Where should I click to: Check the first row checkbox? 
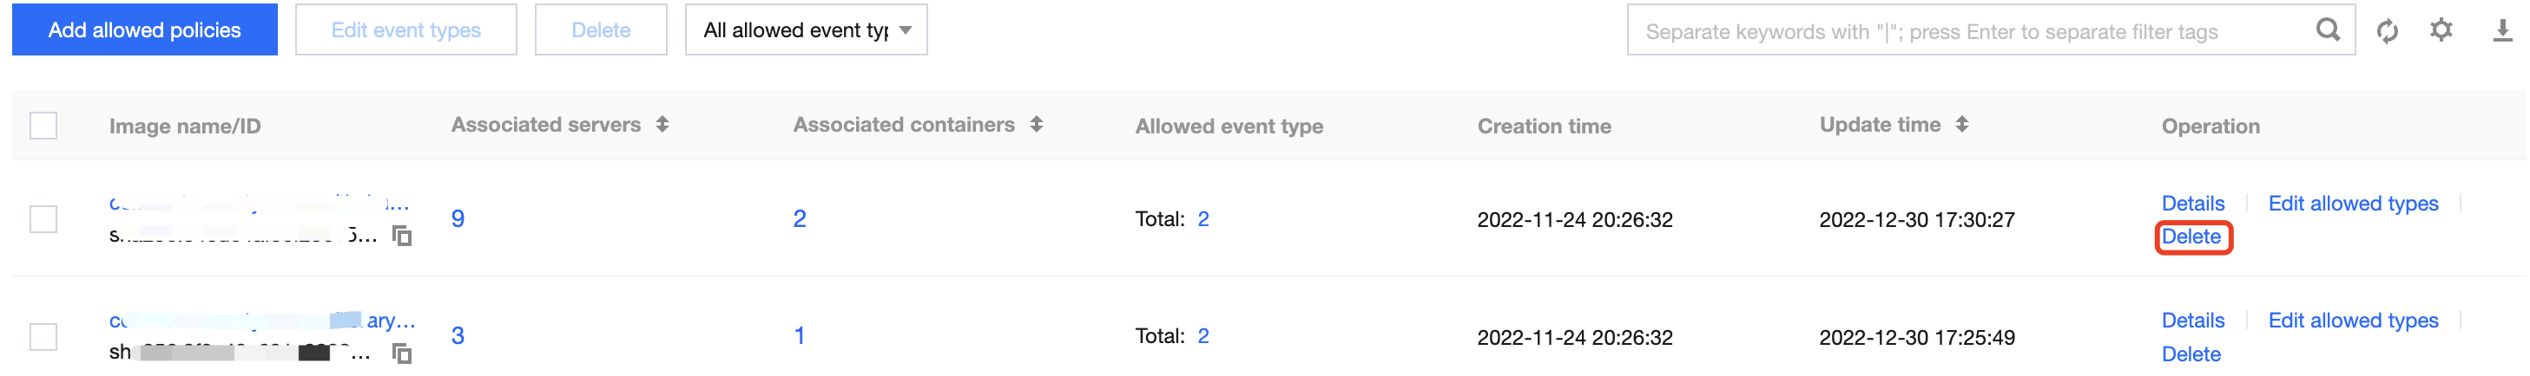43,218
